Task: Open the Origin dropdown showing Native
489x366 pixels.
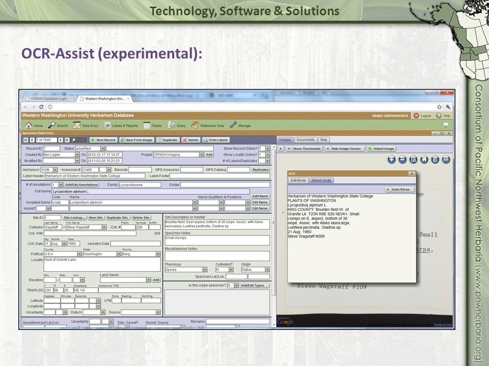Action: [x=267, y=269]
